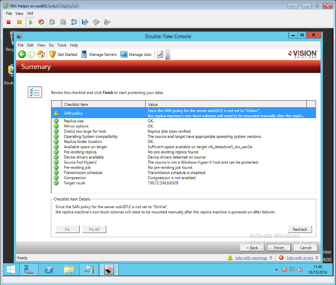Viewport: 336px width, 285px height.
Task: Go back with the green arrow icon
Action: pyautogui.click(x=22, y=54)
